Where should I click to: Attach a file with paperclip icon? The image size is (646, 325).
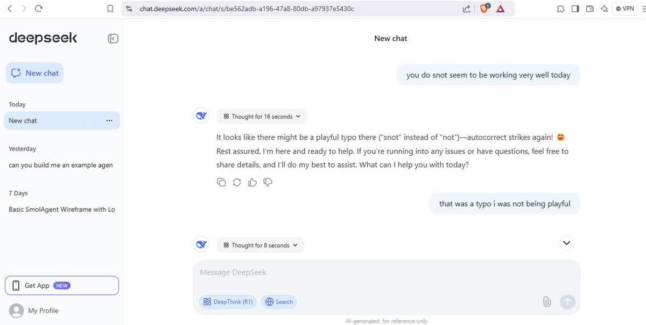tap(547, 301)
